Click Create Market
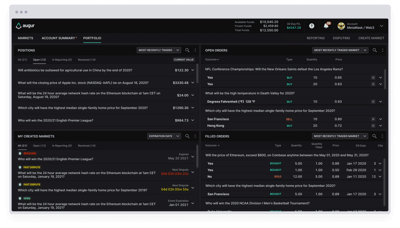 371,38
